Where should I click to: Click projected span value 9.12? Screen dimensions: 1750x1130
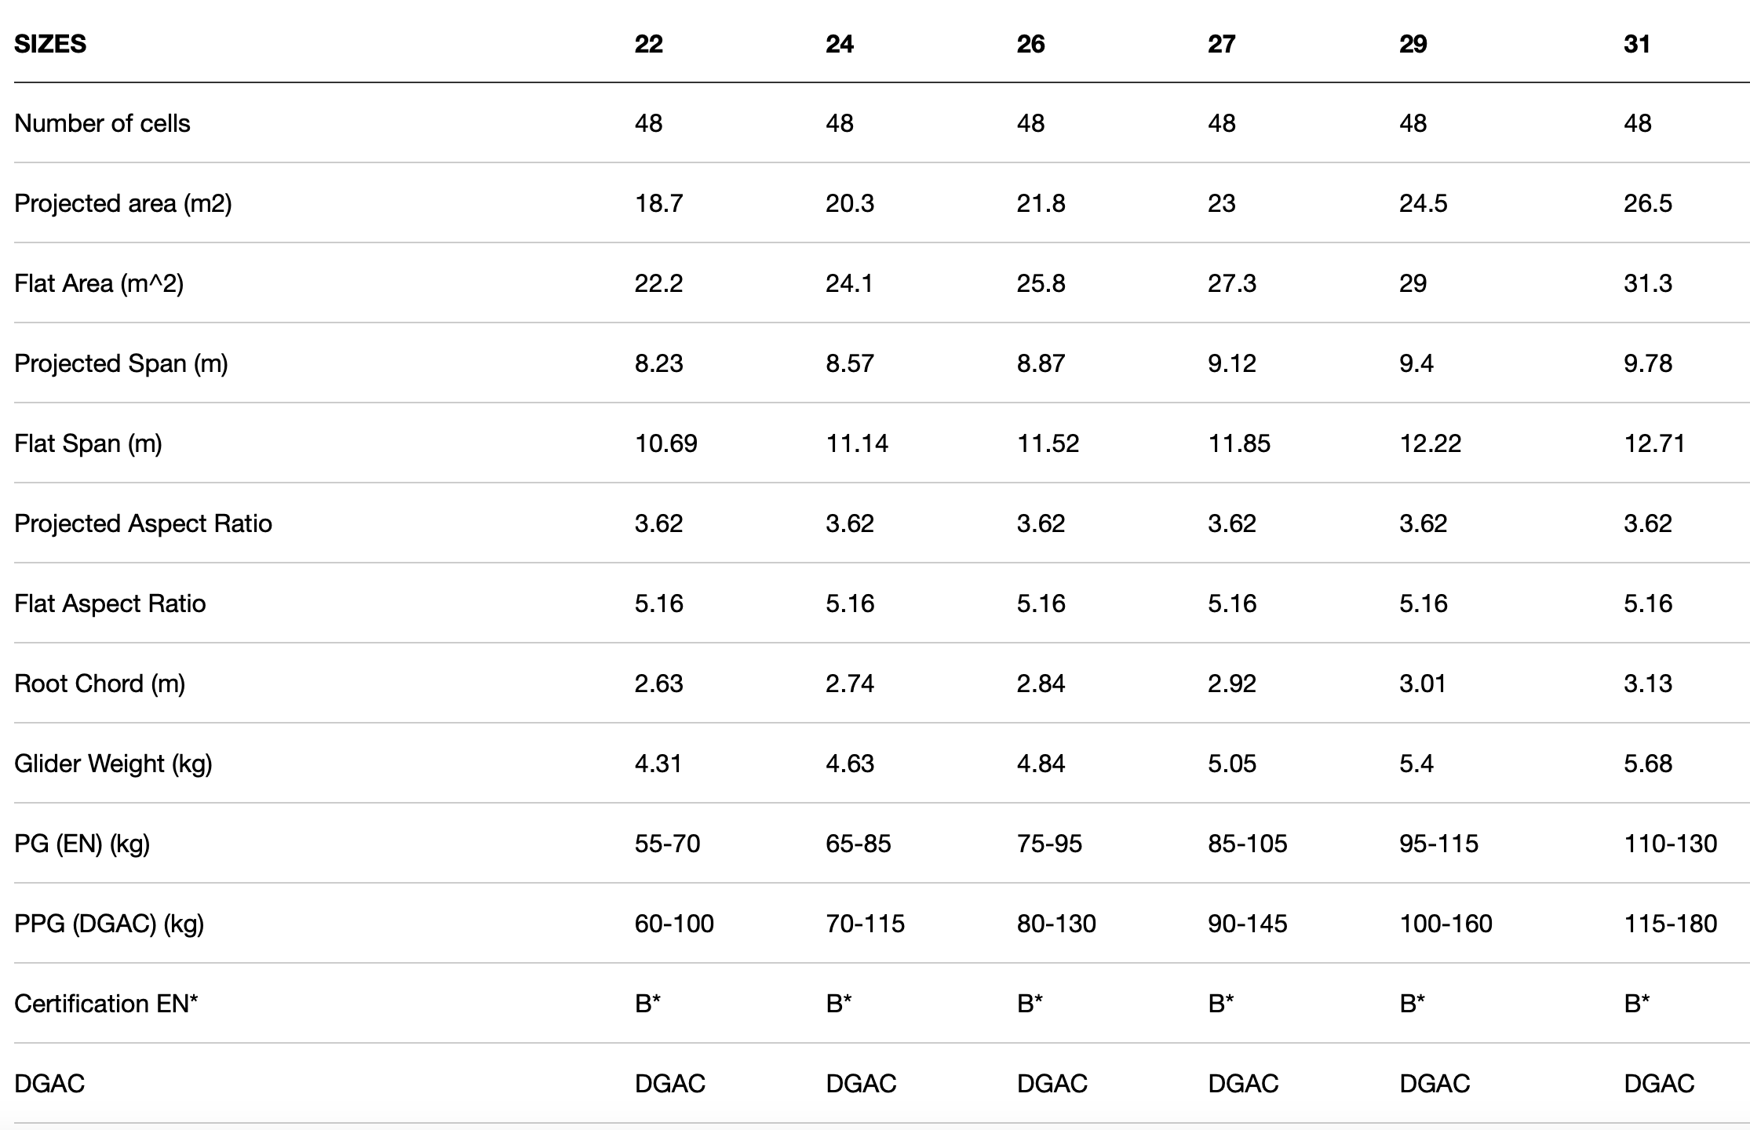[1232, 363]
